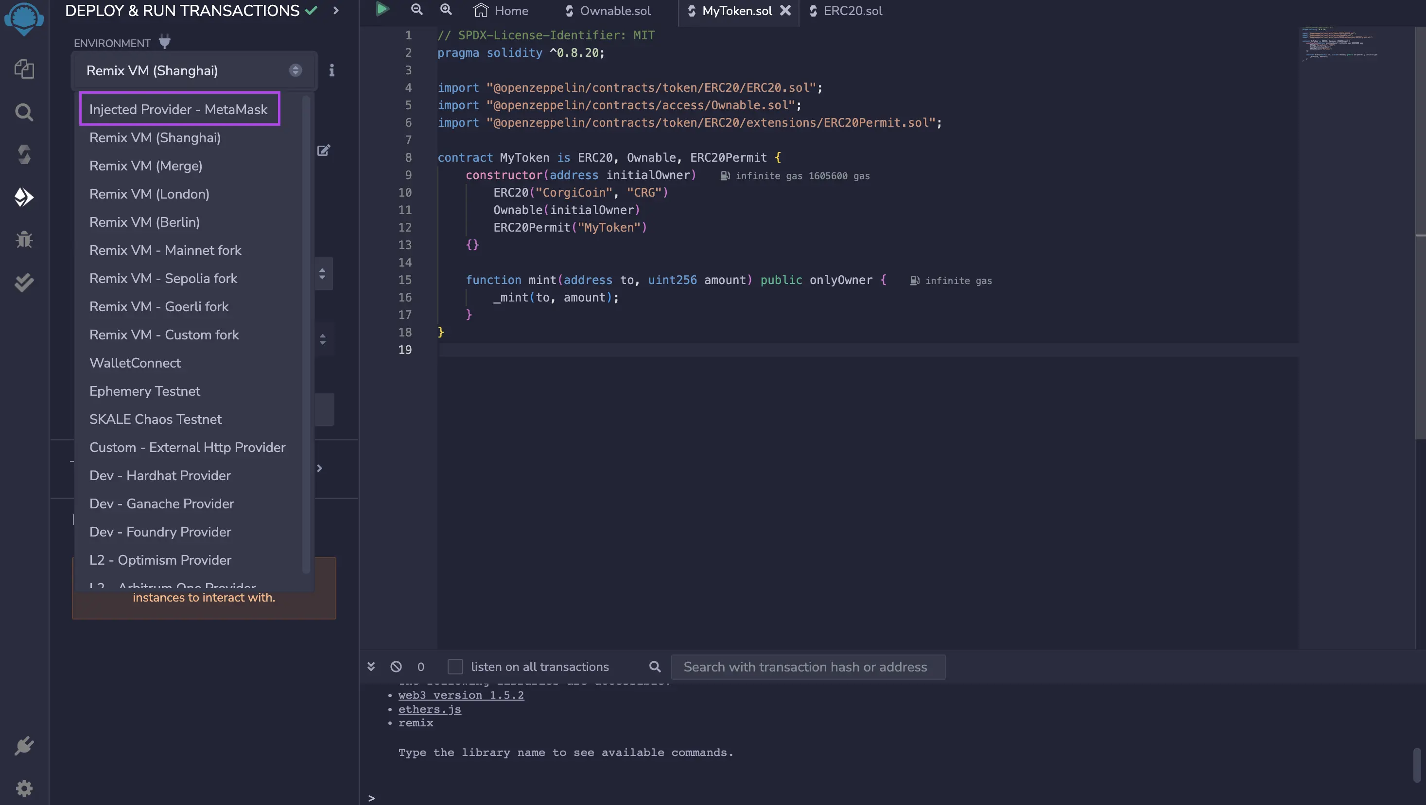Close the MyToken.sol tab

point(785,10)
